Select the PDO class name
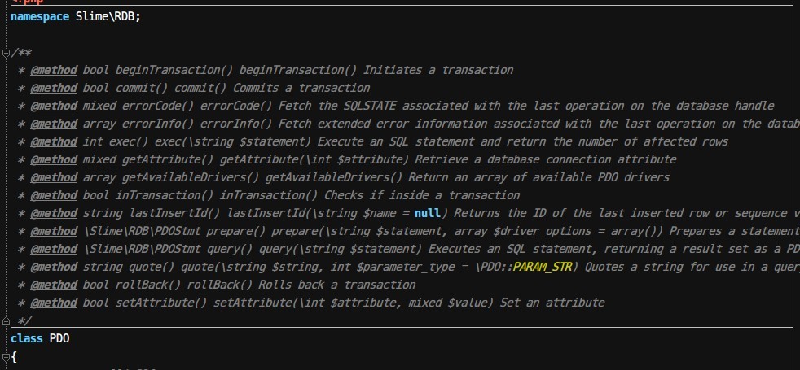This screenshot has height=370, width=800. [x=59, y=338]
